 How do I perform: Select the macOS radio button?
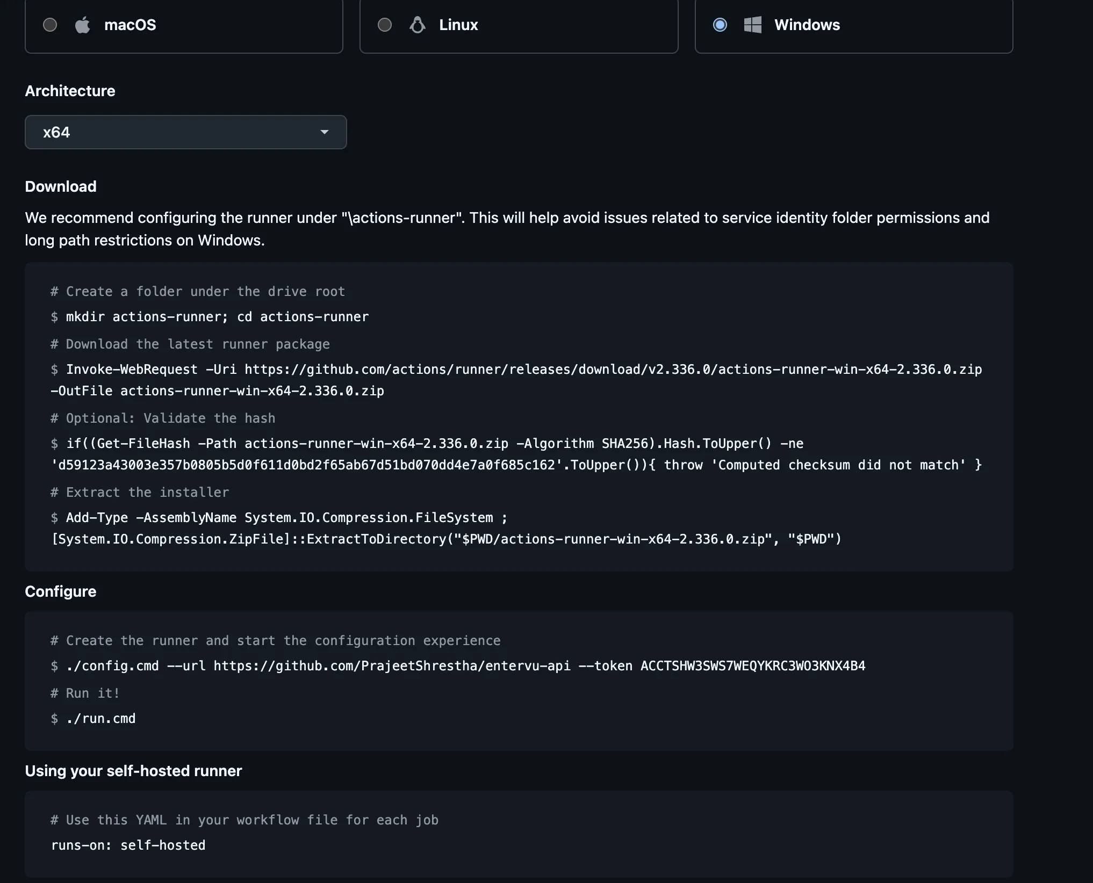[x=50, y=25]
